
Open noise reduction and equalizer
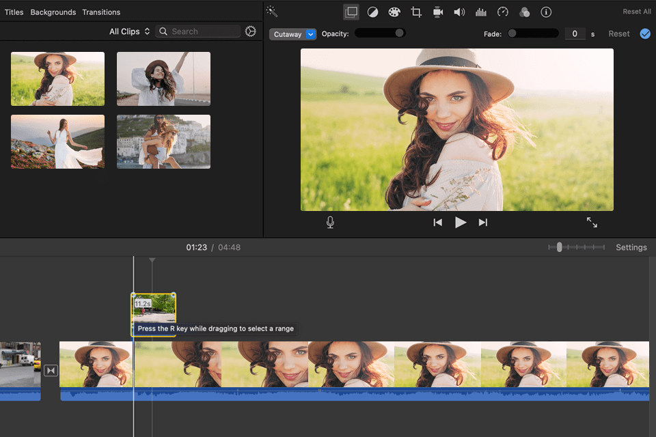pyautogui.click(x=481, y=12)
